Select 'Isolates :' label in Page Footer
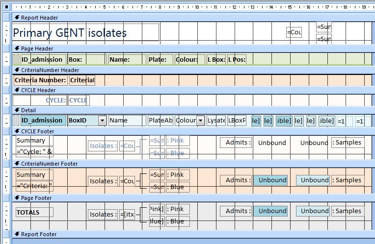375x244 pixels. point(103,215)
